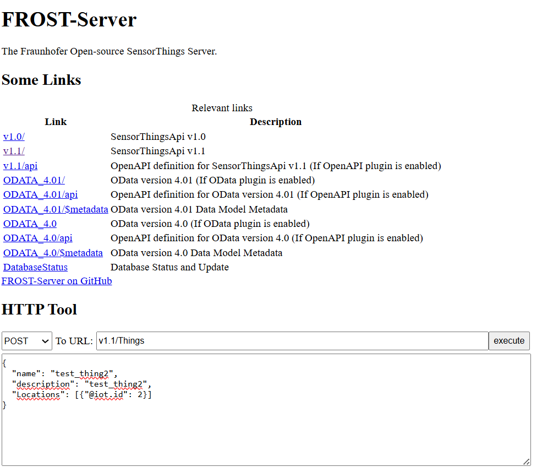Click the textarea resize handle
Viewport: 542px width, 472px height.
coord(527,462)
